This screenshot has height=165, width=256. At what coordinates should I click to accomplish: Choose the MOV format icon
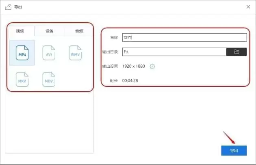click(x=49, y=79)
